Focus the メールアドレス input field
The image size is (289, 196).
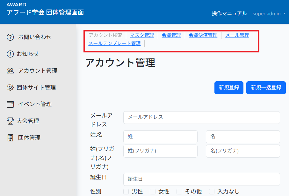pos(201,117)
